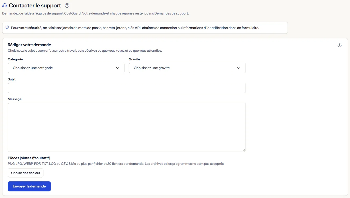Image resolution: width=350 pixels, height=198 pixels.
Task: Open the Catégorie dropdown
Action: [66, 68]
